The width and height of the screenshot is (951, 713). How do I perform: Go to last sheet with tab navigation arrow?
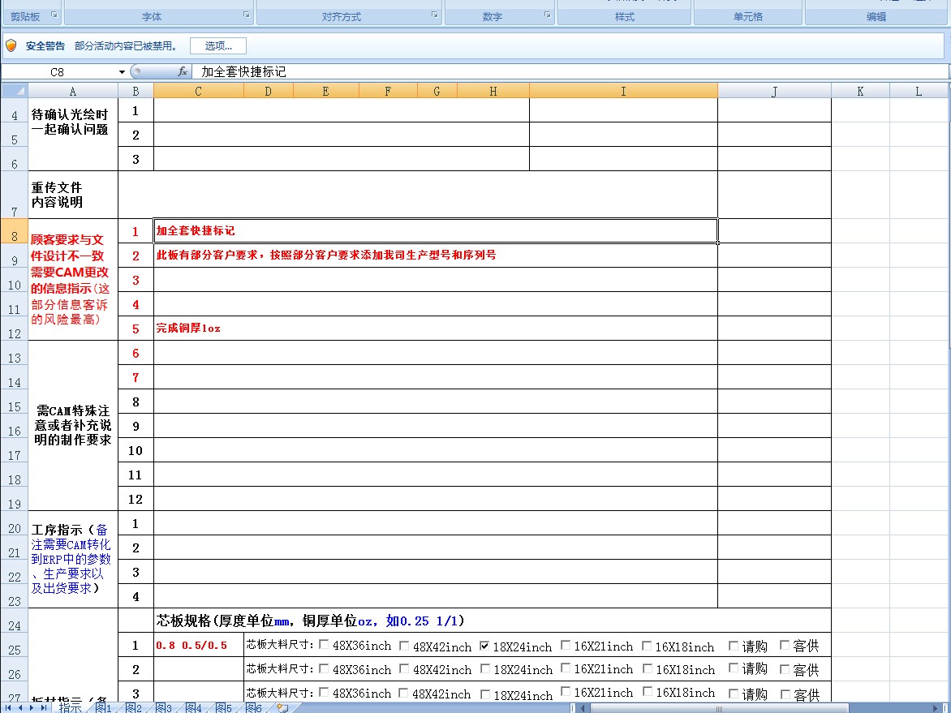tap(44, 707)
